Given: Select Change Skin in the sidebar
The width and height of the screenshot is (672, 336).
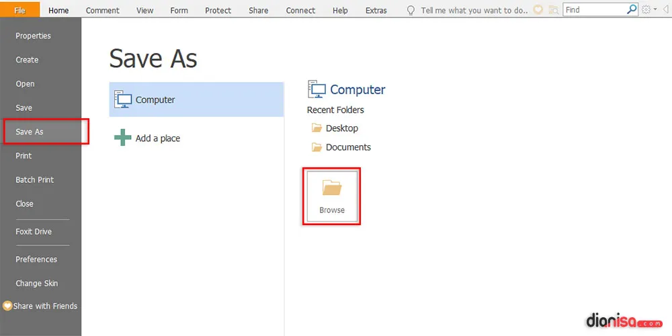Looking at the screenshot, I should pyautogui.click(x=36, y=284).
